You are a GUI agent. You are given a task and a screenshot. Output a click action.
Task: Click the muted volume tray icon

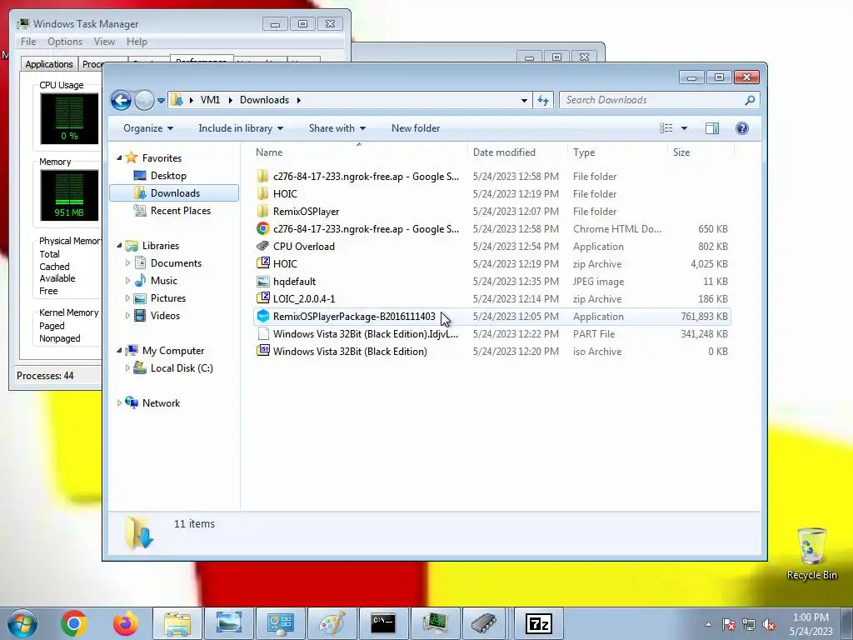point(769,624)
